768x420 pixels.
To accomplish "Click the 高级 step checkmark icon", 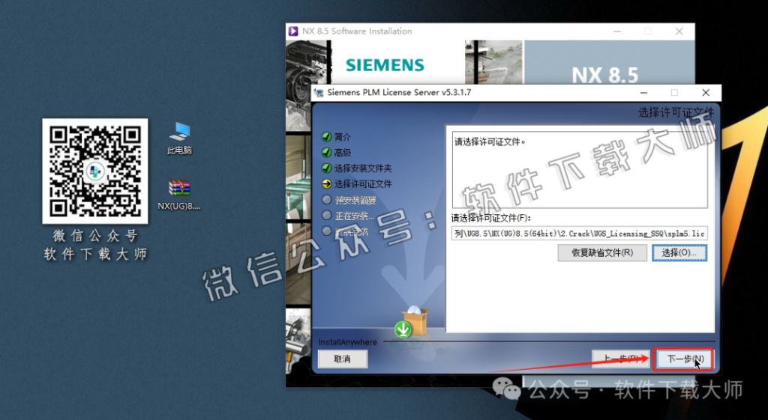I will [x=327, y=153].
